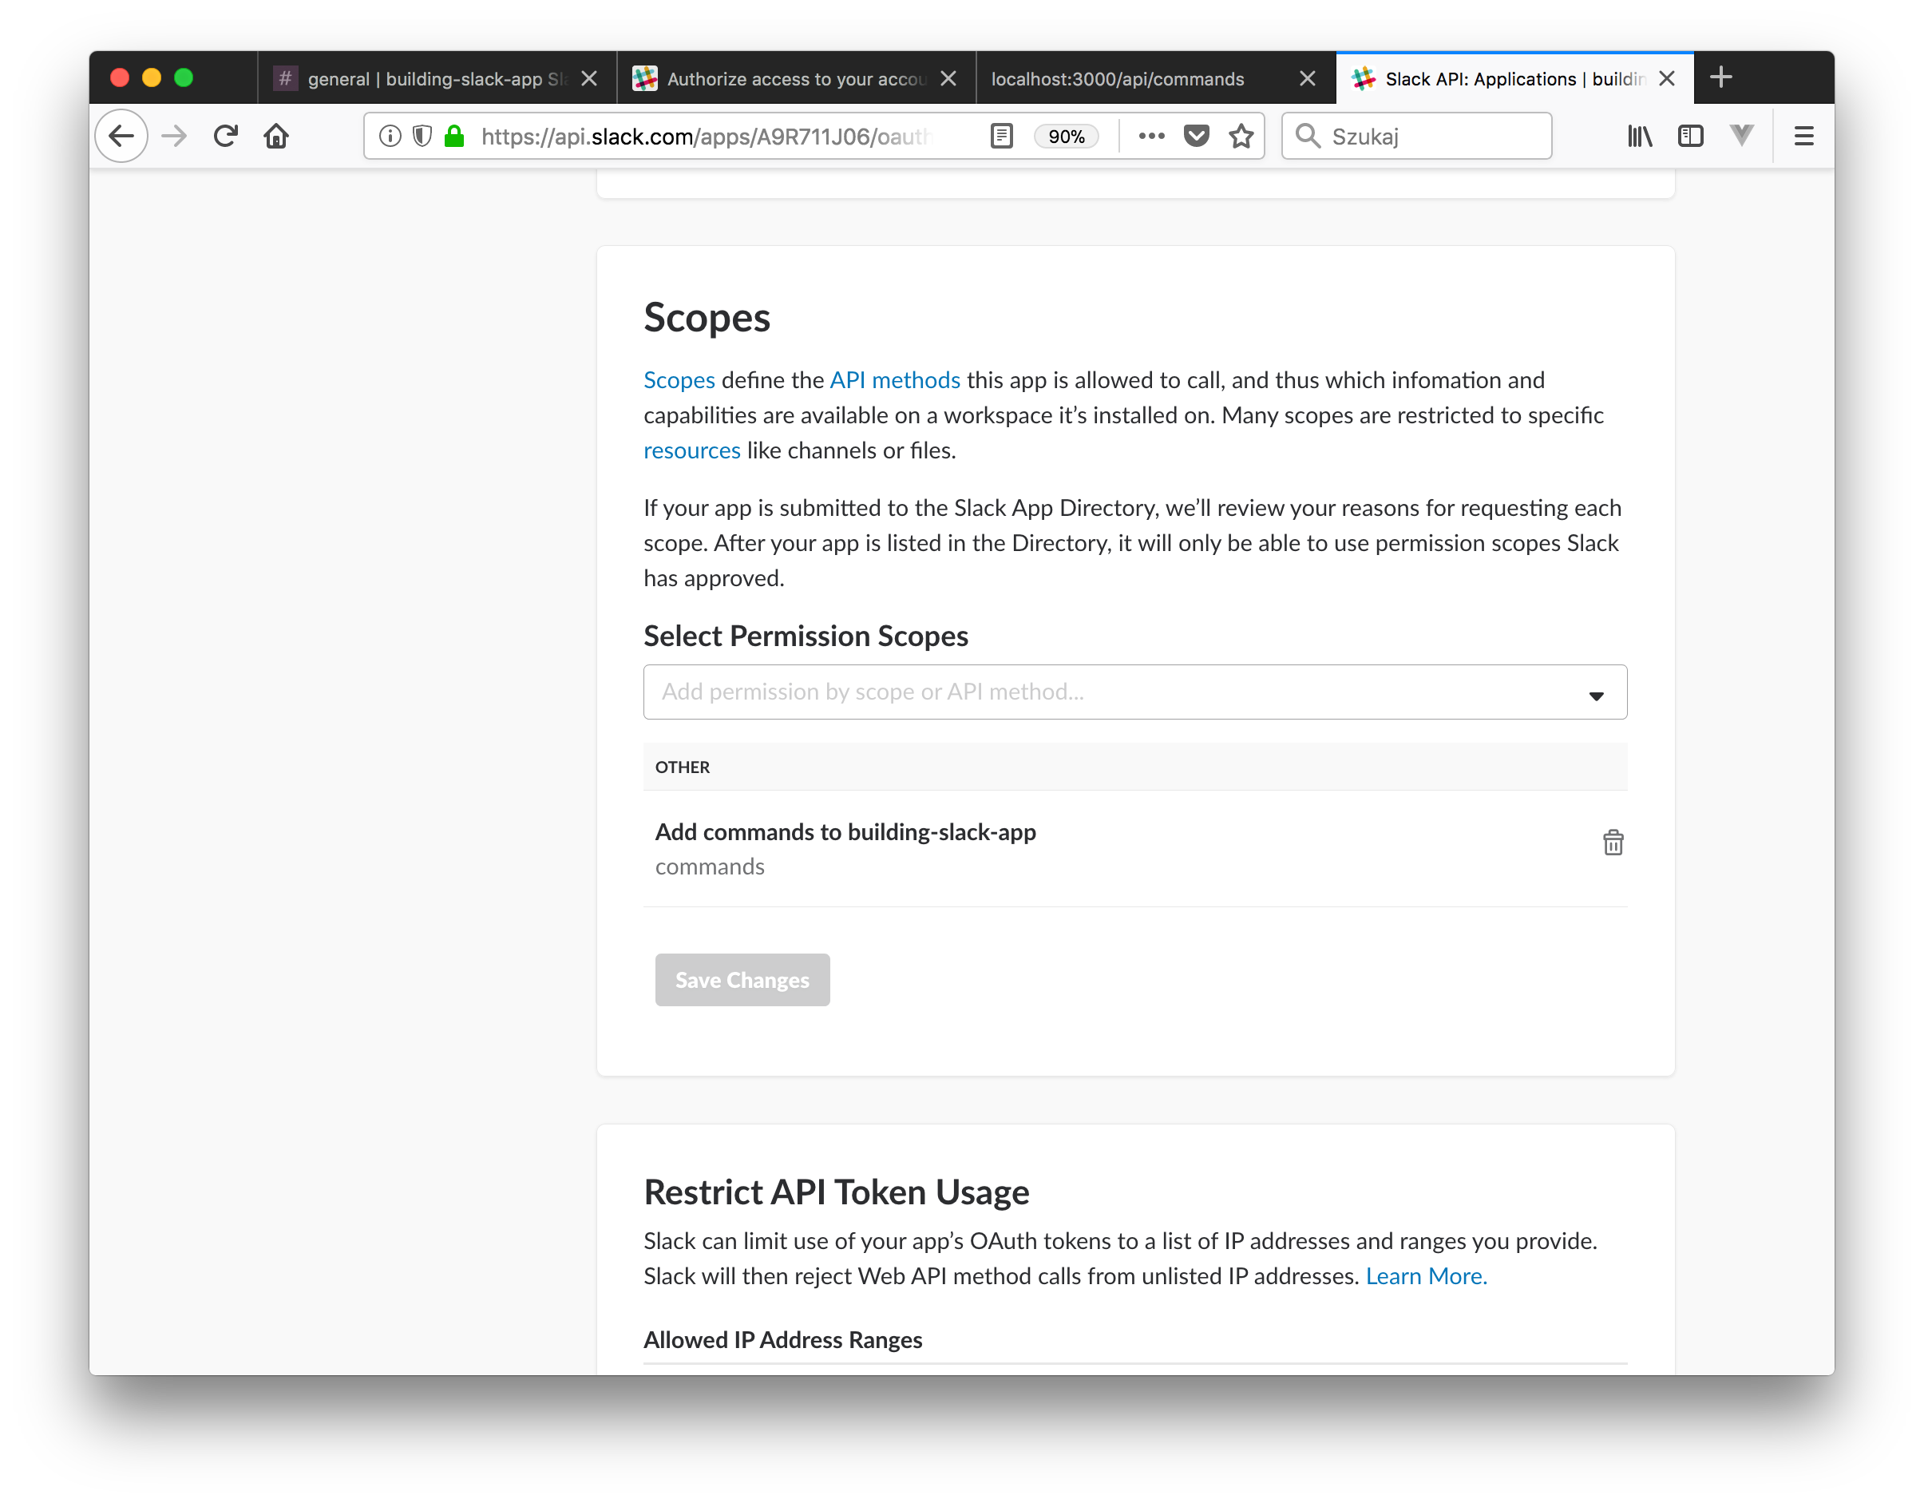
Task: Click the Save Changes button
Action: [x=742, y=980]
